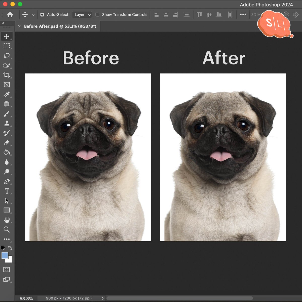Align left edges using the options bar icon
Viewport: 302px width, 302px height.
tap(156, 15)
